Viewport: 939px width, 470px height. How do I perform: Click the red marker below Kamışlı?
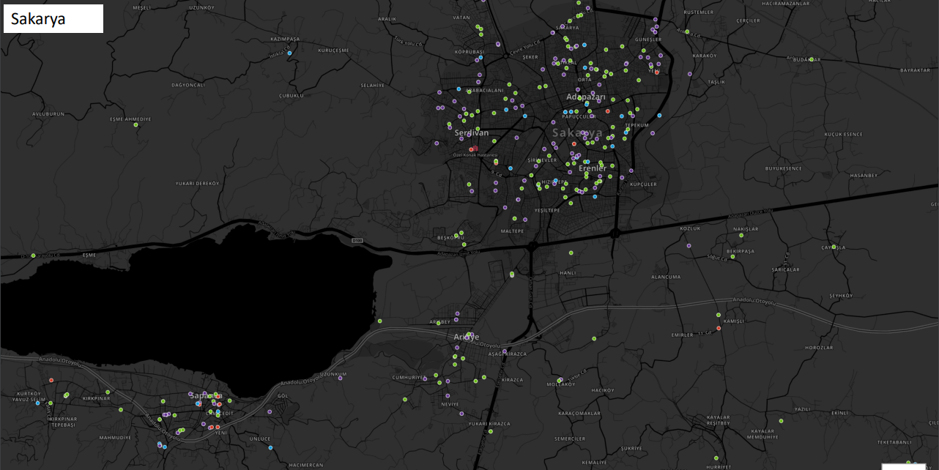coord(719,328)
